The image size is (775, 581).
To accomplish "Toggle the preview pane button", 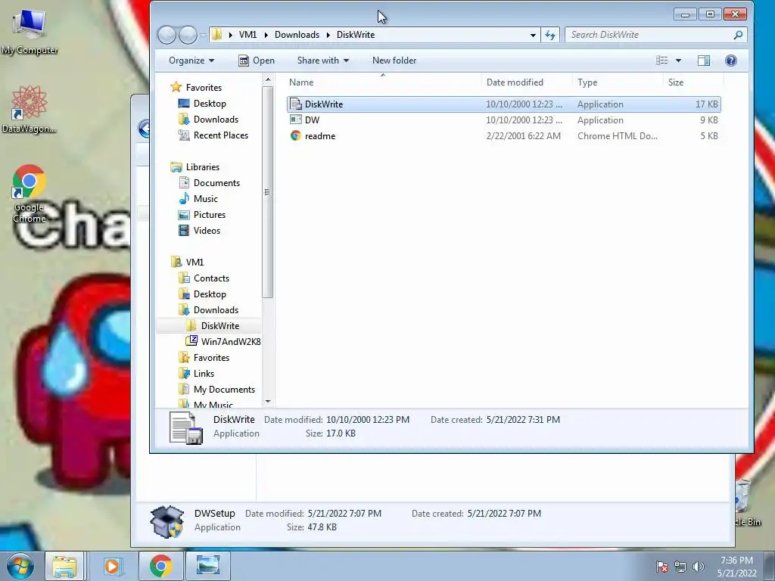I will tap(703, 61).
